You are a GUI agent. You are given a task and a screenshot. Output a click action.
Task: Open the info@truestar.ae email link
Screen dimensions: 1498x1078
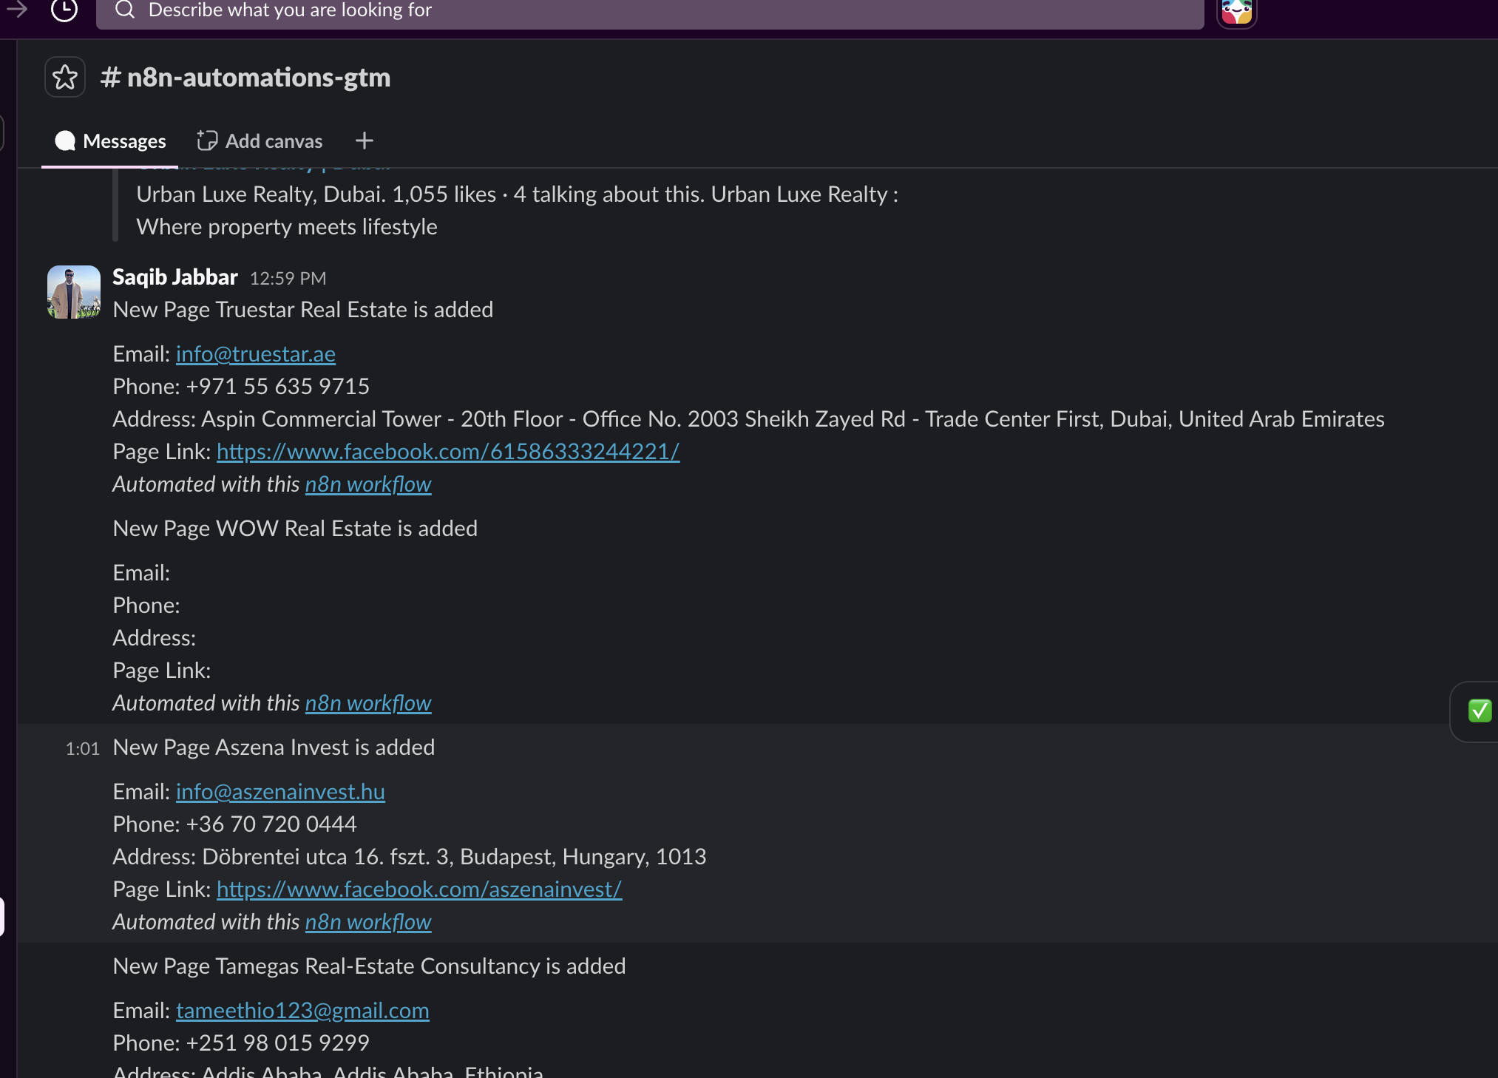(x=256, y=354)
